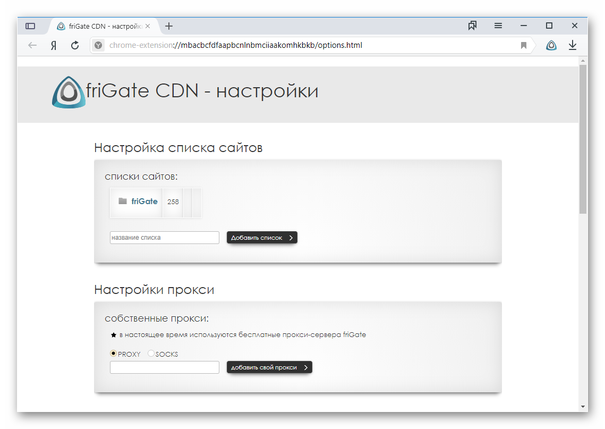Viewport: 605px width, 429px height.
Task: Open the bookmarks collection icon
Action: (472, 26)
